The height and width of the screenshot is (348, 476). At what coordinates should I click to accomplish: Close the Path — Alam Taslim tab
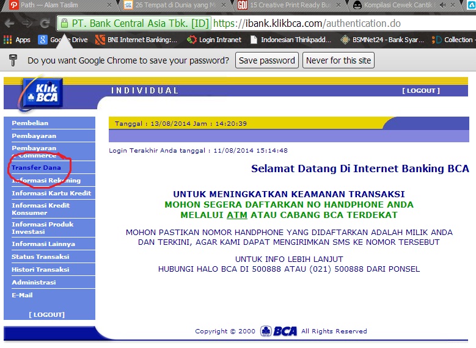(109, 5)
